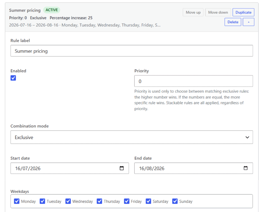The image size is (263, 212).
Task: Uncheck the Wednesday weekday checkbox
Action: pos(68,201)
